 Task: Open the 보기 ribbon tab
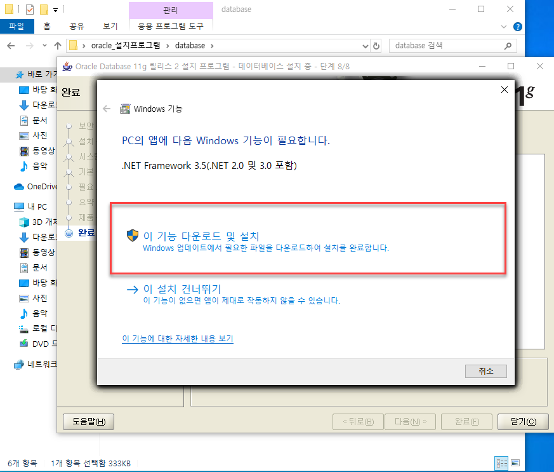point(110,26)
